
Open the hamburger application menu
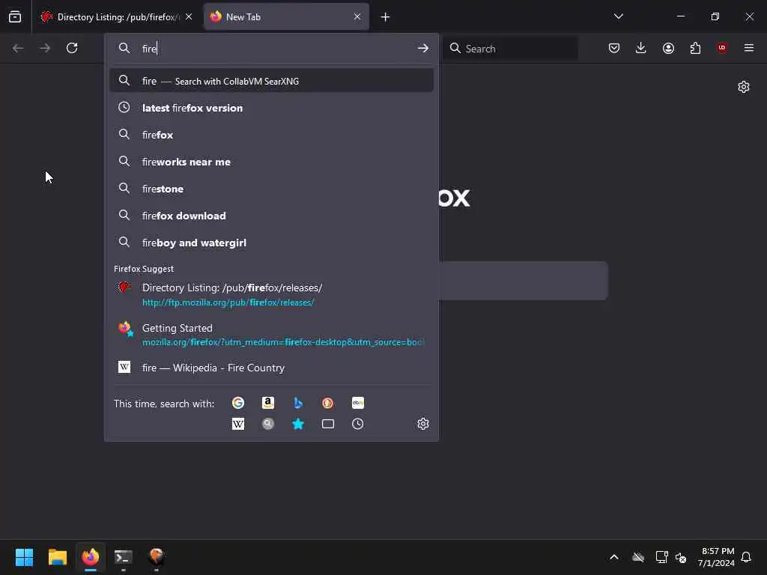[749, 48]
